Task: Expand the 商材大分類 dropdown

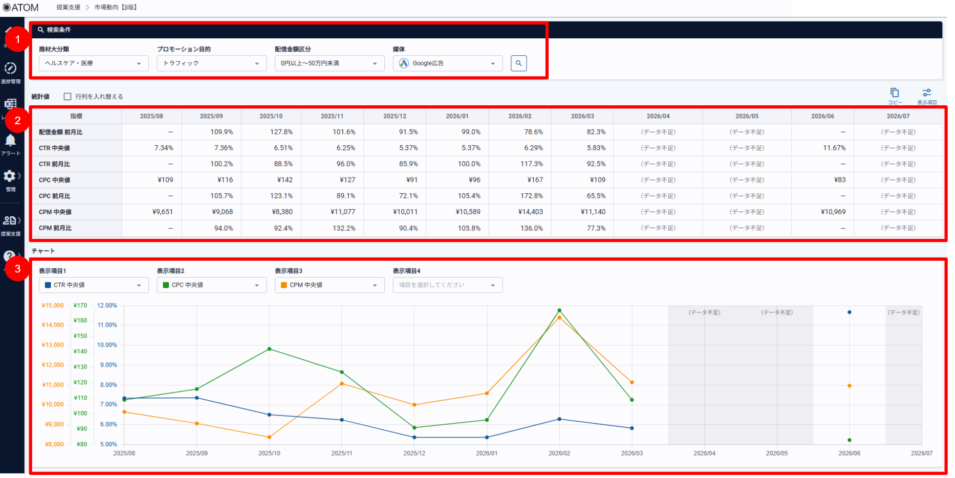Action: [94, 63]
